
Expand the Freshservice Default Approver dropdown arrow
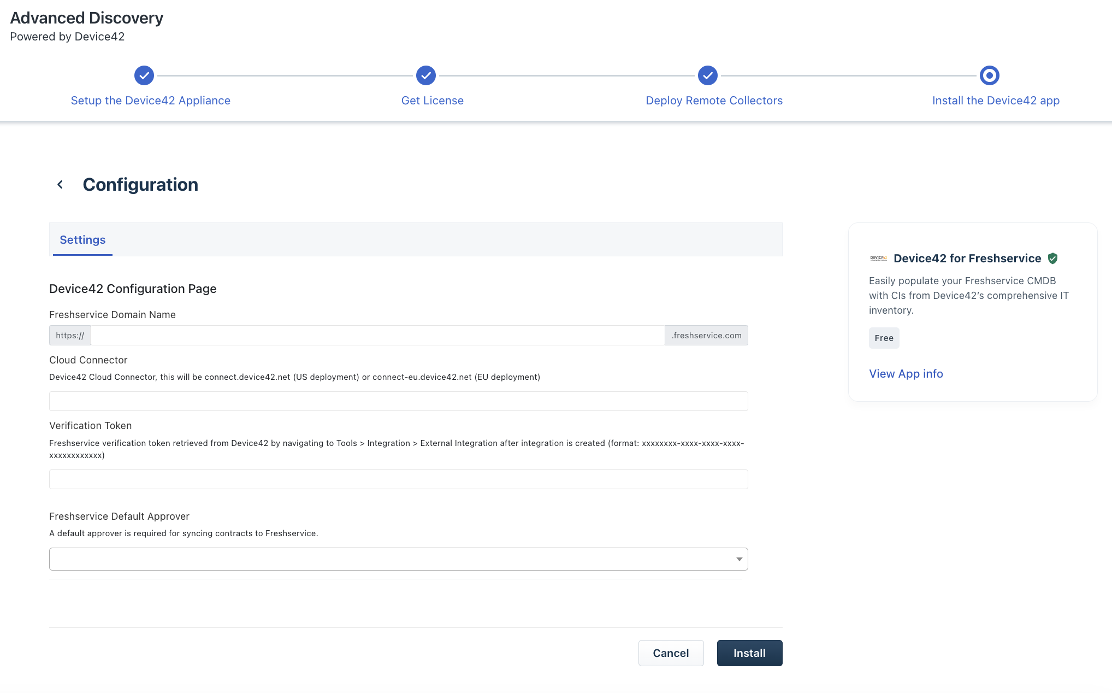pyautogui.click(x=738, y=559)
